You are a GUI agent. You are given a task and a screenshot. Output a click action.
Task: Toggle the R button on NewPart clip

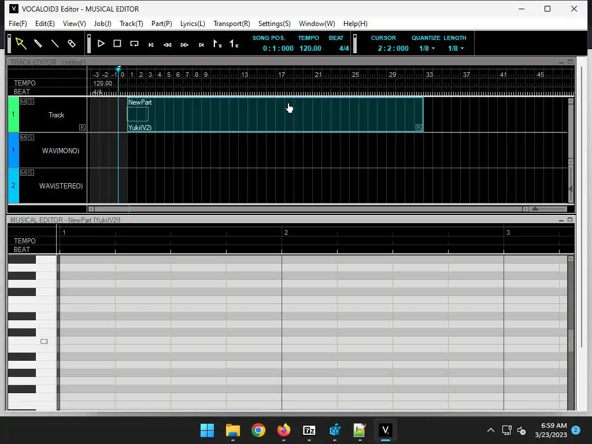419,128
